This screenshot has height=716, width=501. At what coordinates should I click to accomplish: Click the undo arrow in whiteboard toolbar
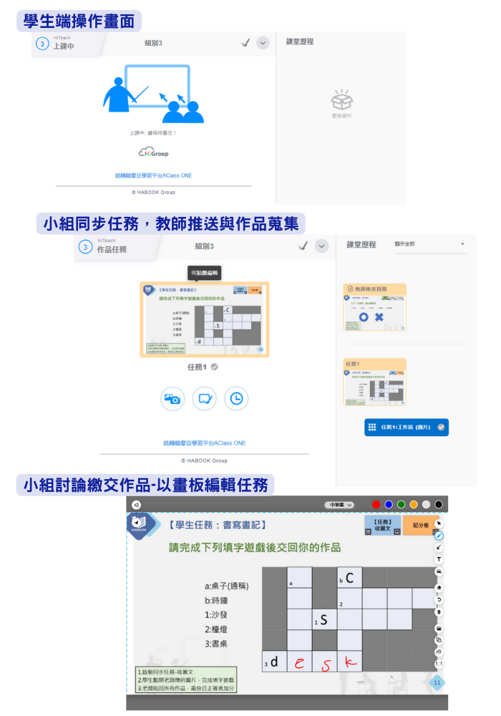click(x=439, y=599)
